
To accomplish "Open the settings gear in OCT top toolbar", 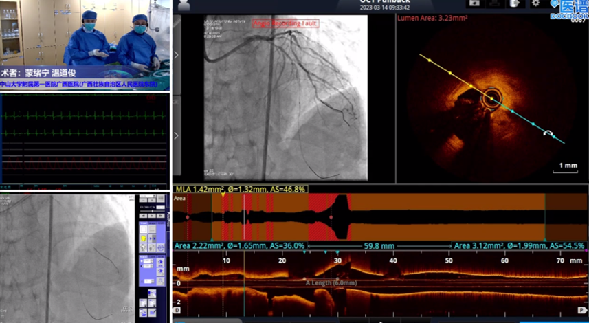I will click(x=535, y=3).
